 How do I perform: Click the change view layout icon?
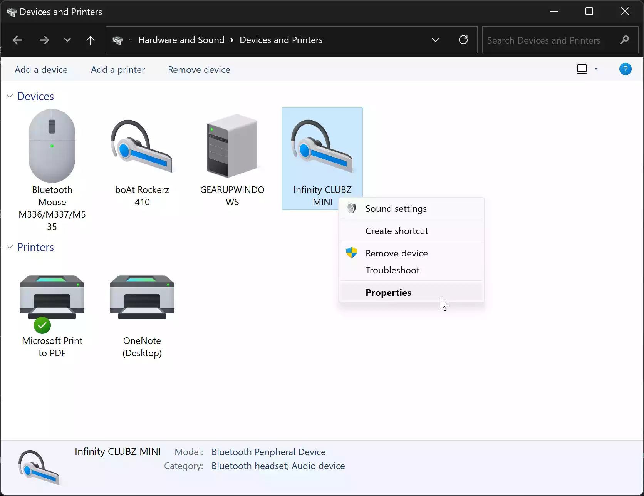click(582, 69)
